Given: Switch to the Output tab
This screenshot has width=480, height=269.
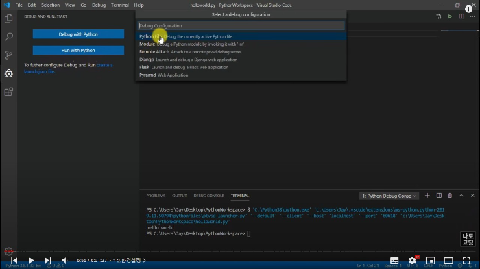Looking at the screenshot, I should click(180, 196).
